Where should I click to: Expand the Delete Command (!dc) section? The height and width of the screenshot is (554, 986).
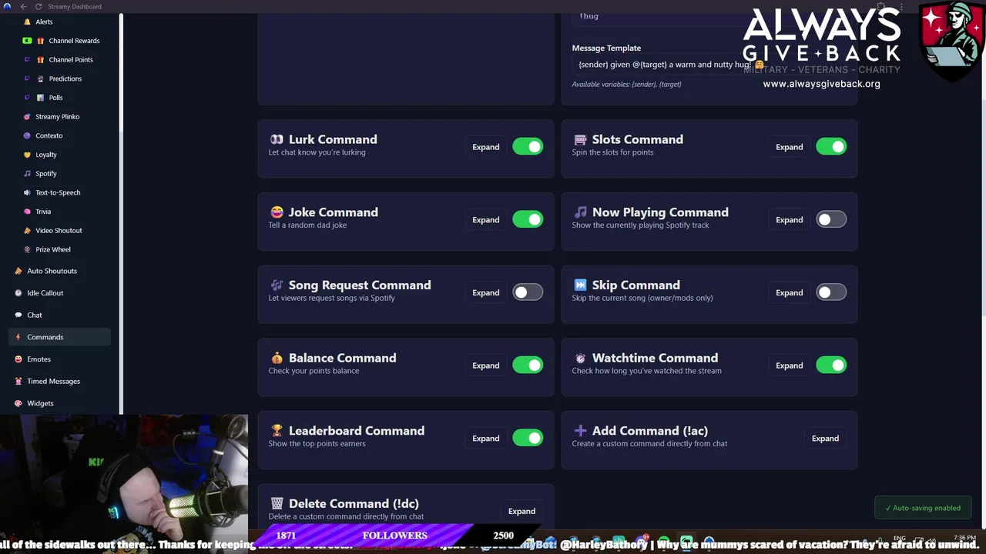tap(522, 511)
